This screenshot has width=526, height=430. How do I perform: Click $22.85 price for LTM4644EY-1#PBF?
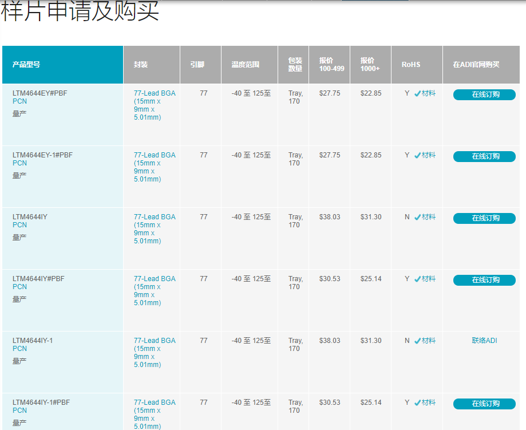[371, 155]
